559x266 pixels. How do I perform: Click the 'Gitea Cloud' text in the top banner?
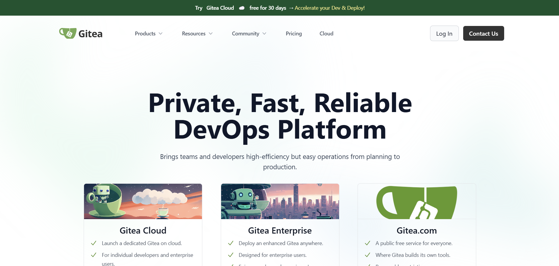[x=220, y=8]
